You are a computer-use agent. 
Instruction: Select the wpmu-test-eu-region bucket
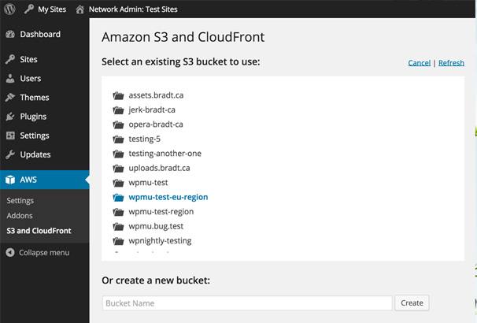click(168, 197)
